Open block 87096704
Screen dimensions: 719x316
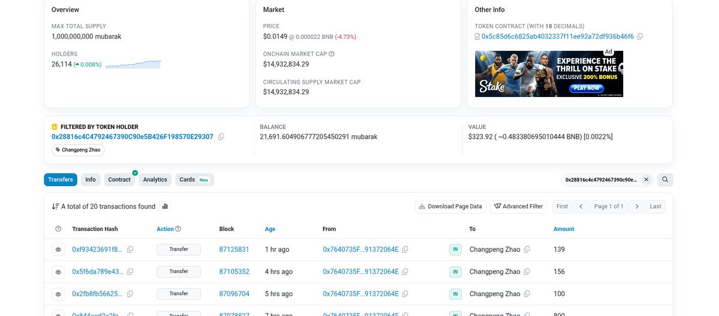click(x=234, y=294)
